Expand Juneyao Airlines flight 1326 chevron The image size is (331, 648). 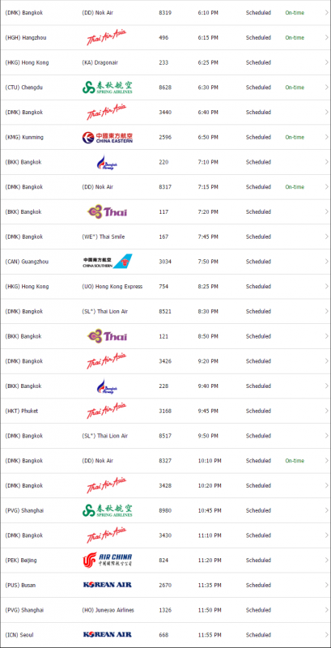326,610
